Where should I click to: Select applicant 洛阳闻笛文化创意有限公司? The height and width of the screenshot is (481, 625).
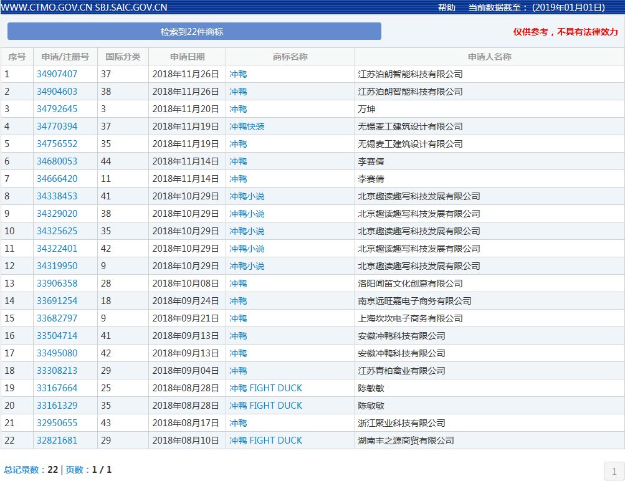410,283
